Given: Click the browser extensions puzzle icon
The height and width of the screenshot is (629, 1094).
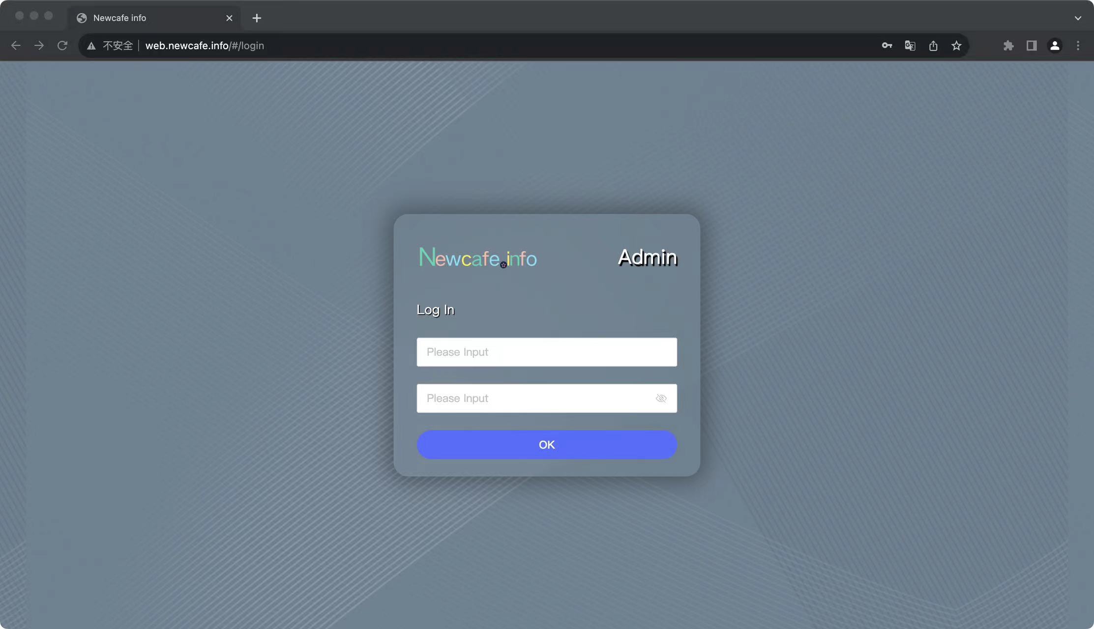Looking at the screenshot, I should pyautogui.click(x=1008, y=45).
